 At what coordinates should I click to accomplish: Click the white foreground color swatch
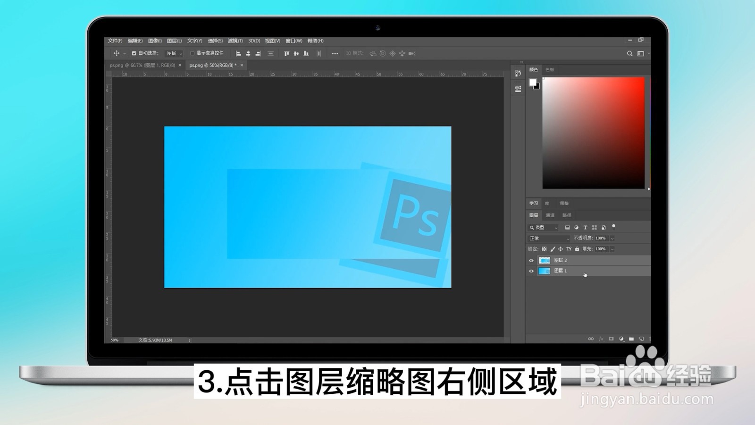(x=532, y=83)
